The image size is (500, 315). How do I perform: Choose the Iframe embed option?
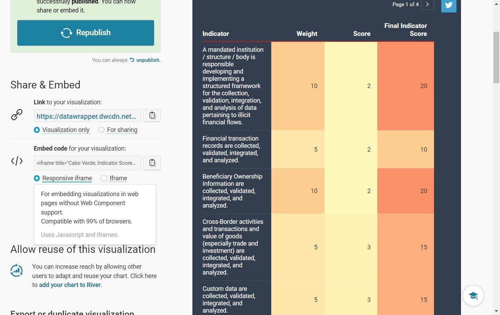(x=104, y=178)
